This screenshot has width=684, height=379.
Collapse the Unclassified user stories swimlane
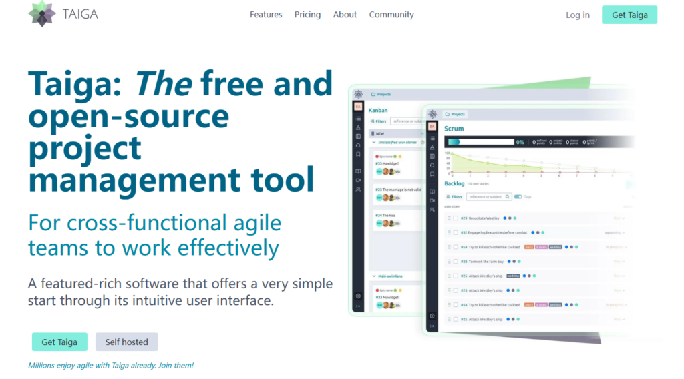[x=374, y=143]
